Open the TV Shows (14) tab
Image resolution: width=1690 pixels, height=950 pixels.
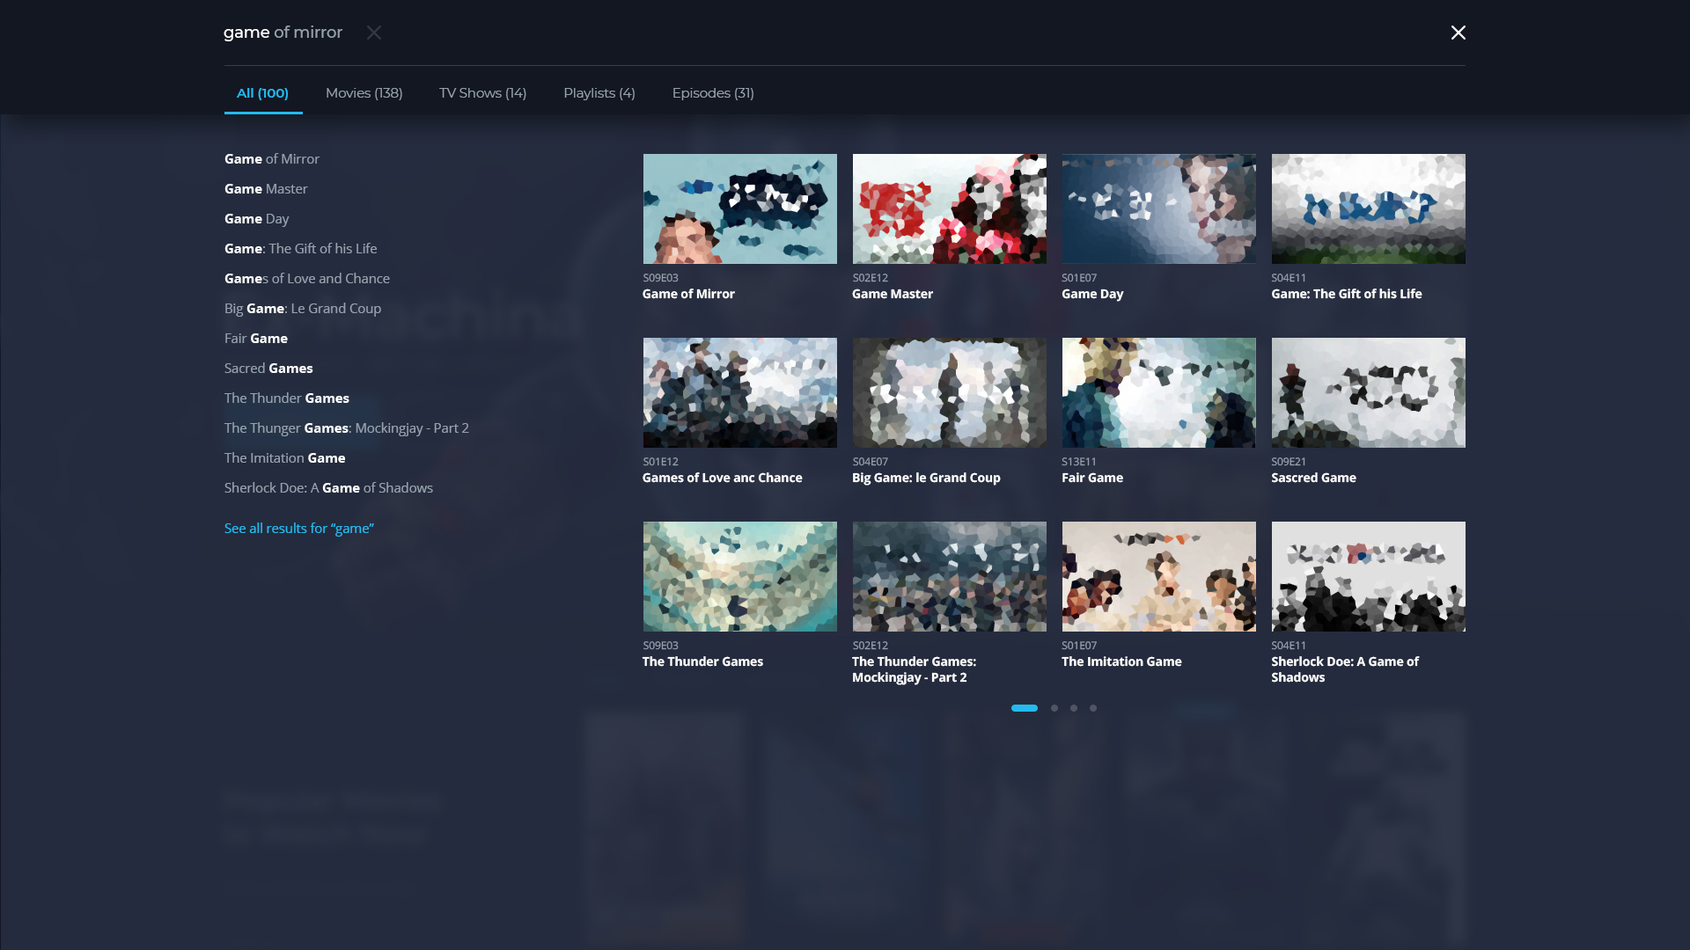482,93
